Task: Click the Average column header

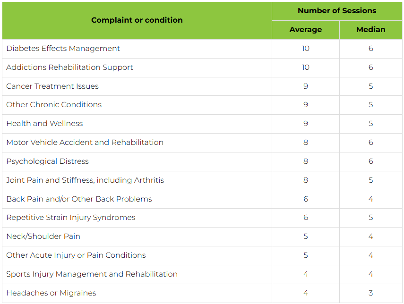Action: pos(306,30)
